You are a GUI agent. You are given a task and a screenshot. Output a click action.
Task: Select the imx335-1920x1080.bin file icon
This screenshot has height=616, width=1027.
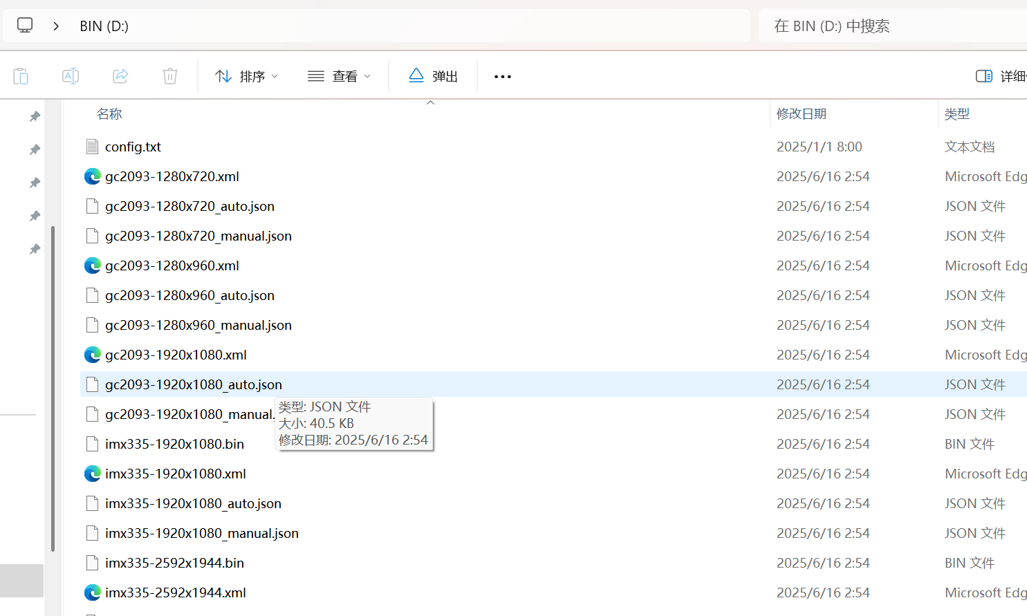pos(93,444)
